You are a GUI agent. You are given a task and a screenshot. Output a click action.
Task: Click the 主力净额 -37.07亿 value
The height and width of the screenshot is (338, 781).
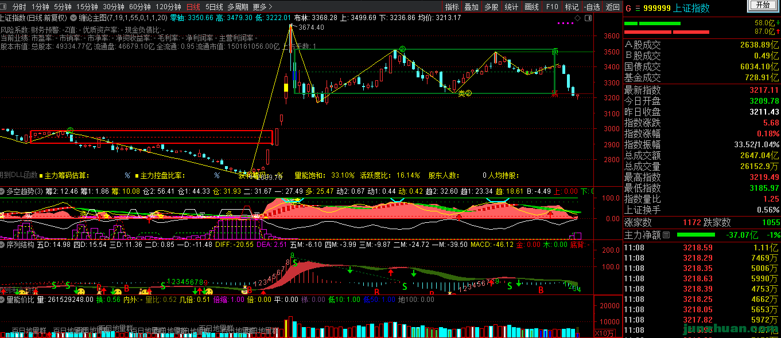[x=743, y=235]
